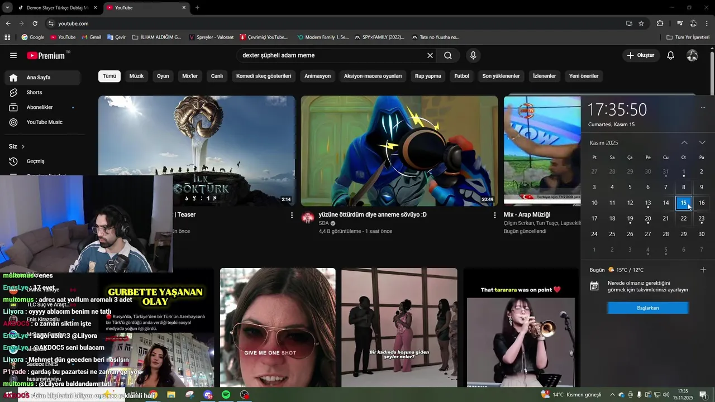Image resolution: width=715 pixels, height=402 pixels.
Task: Select the Müzik filter chip
Action: pos(136,76)
